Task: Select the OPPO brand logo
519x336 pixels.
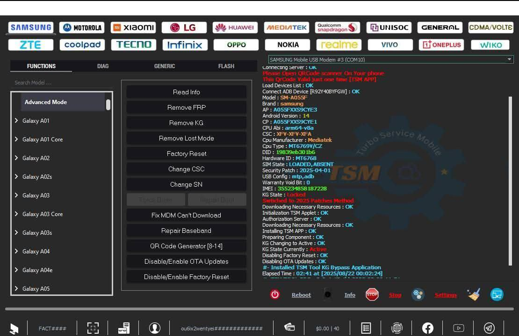Action: (236, 45)
